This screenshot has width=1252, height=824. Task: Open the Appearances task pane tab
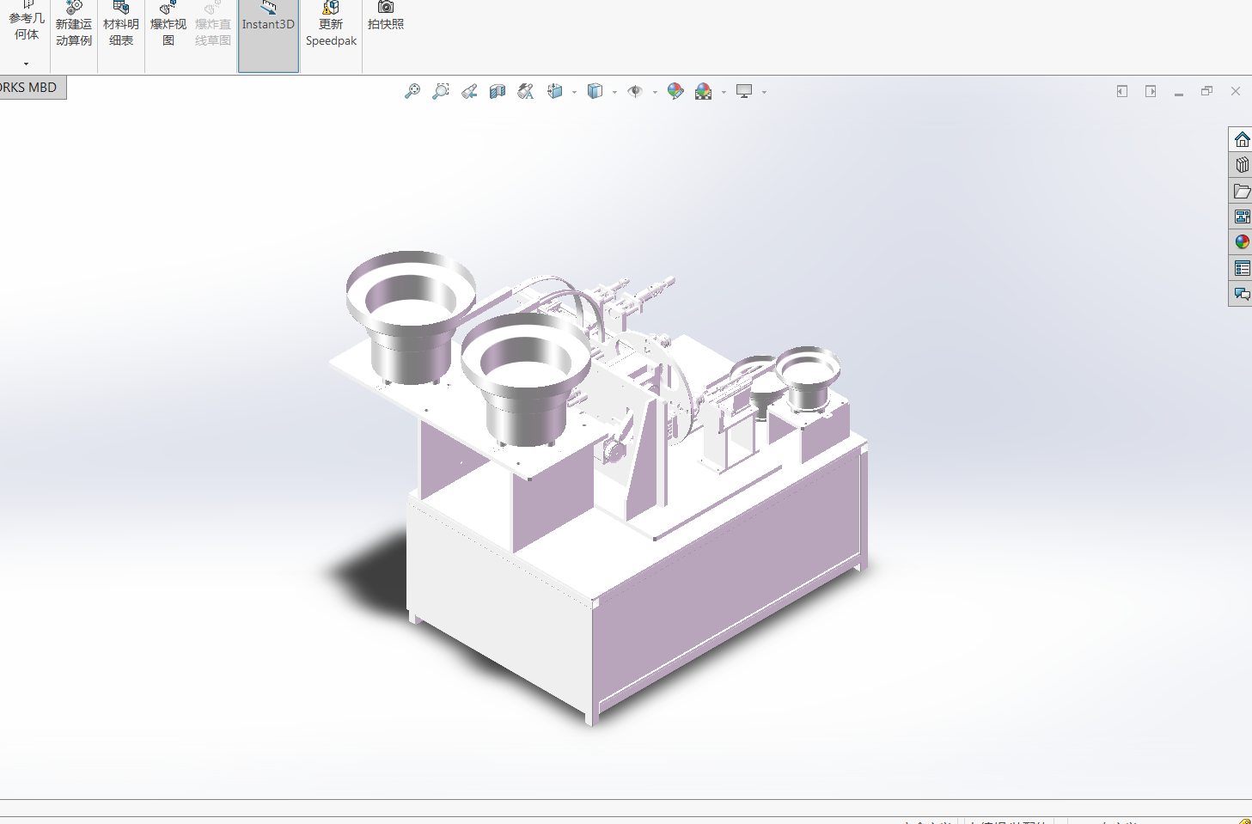(x=1242, y=242)
